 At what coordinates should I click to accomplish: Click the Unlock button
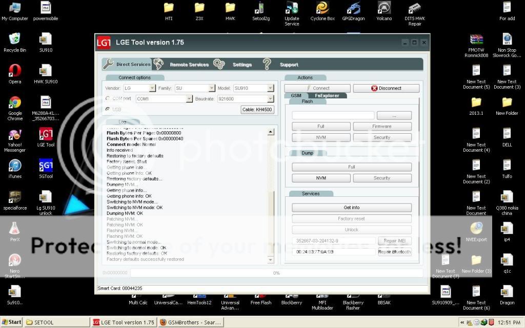(352, 230)
